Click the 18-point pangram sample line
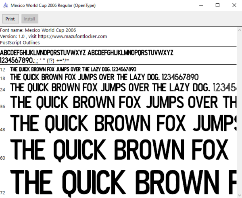This screenshot has width=242, height=198. (104, 77)
